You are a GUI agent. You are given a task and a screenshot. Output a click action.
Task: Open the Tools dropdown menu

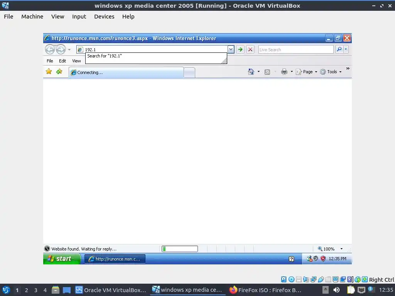331,72
